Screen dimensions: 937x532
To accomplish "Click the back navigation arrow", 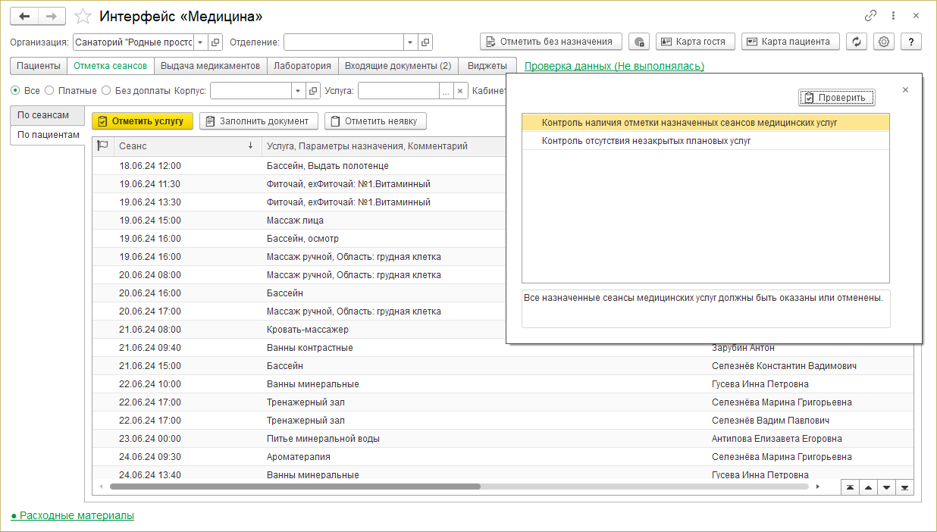I will click(24, 16).
